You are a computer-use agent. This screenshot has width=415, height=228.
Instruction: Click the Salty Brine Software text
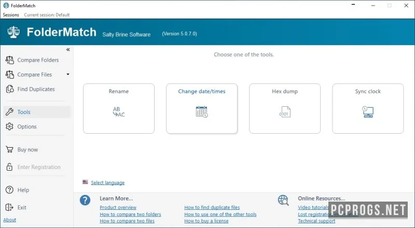point(127,34)
